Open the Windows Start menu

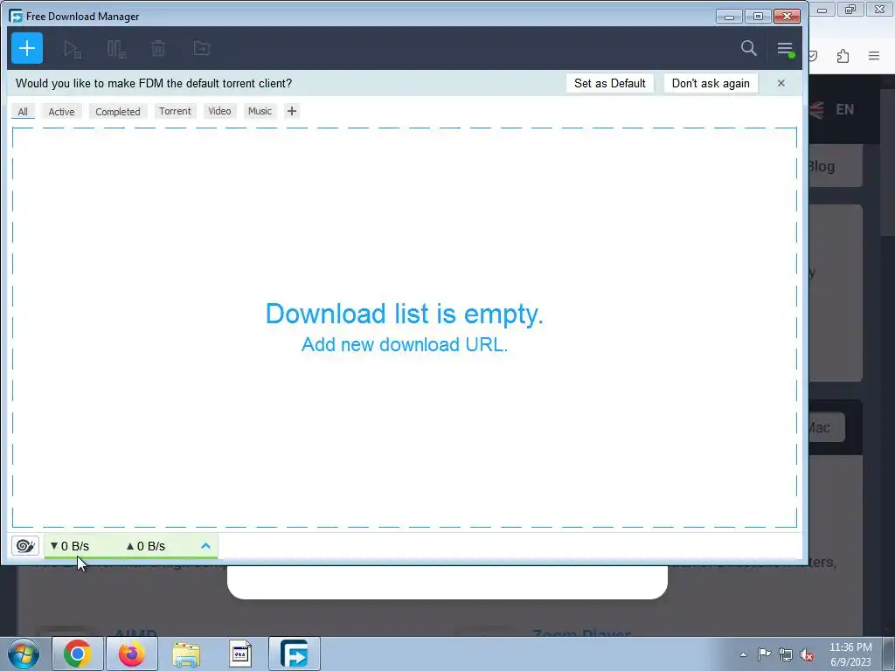24,654
